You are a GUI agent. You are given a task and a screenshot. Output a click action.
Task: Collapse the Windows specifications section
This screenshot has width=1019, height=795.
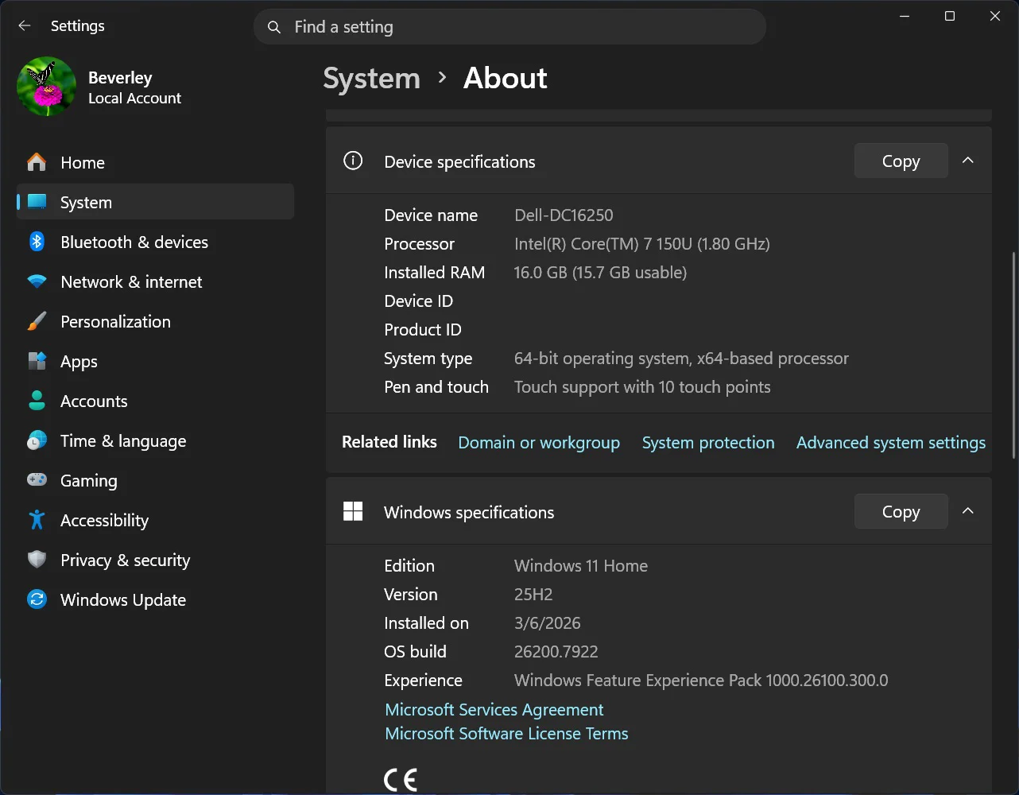[x=967, y=511]
